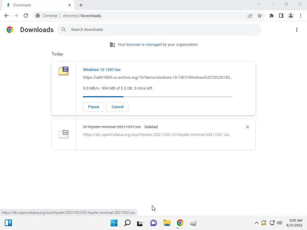Open the last pinned taskbar app
The image size is (307, 230).
point(193,223)
